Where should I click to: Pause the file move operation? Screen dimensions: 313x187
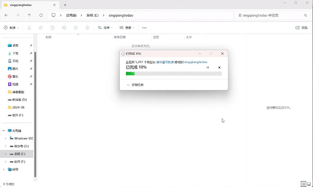207,67
